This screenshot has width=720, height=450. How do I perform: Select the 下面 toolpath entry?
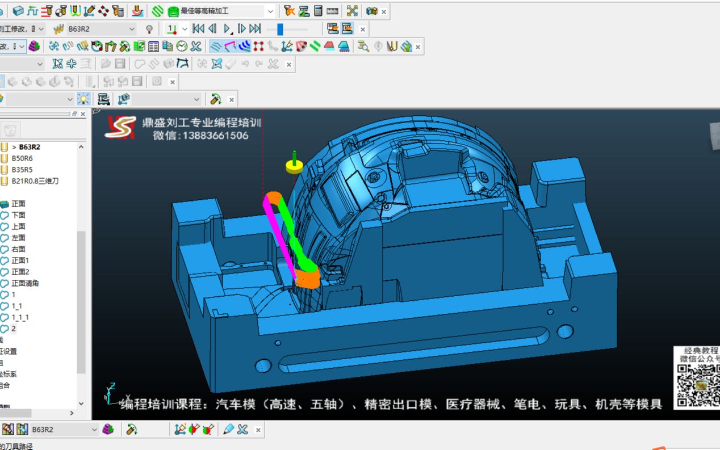[18, 215]
